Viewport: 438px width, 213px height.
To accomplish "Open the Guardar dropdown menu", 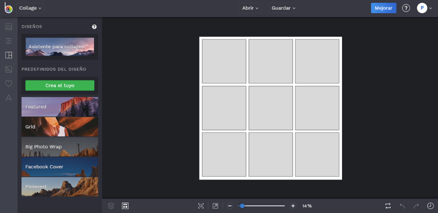I will (283, 8).
